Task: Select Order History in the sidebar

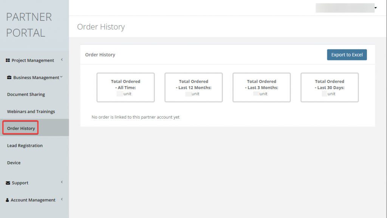Action: tap(21, 128)
